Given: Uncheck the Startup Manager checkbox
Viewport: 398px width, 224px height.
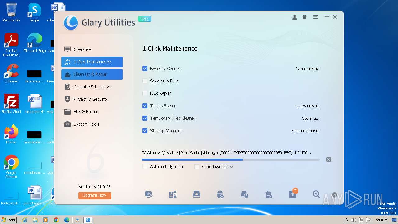Looking at the screenshot, I should (x=145, y=131).
